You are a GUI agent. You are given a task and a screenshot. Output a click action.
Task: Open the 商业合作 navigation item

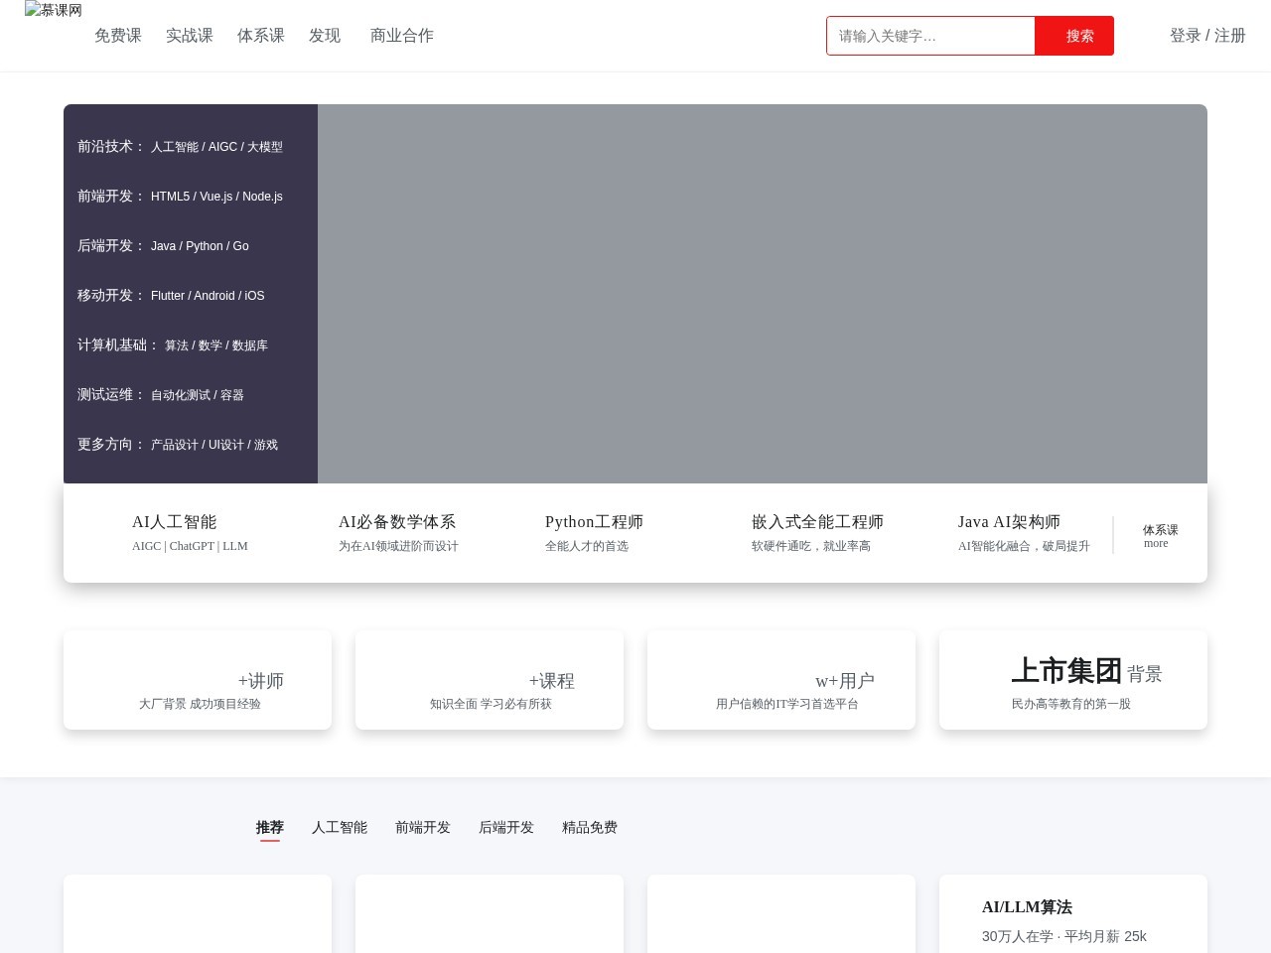[401, 36]
